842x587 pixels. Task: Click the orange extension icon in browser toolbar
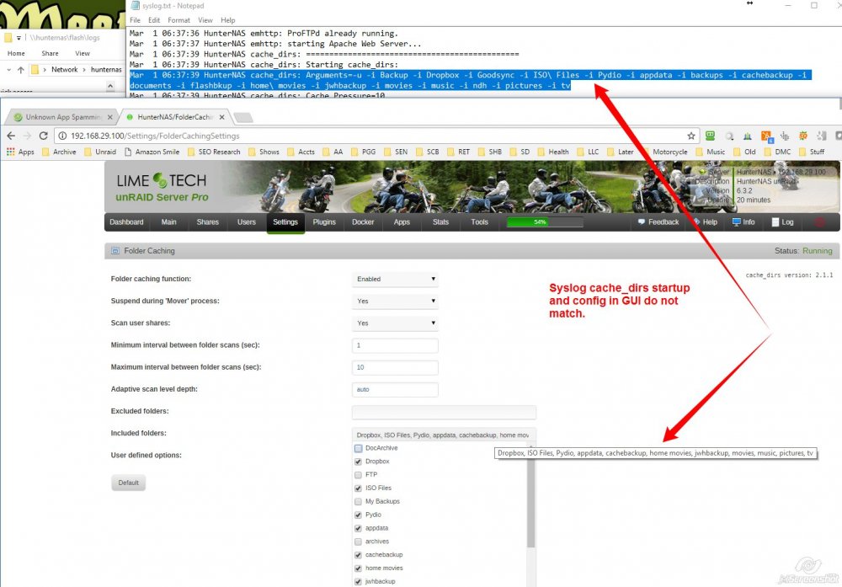tap(766, 136)
